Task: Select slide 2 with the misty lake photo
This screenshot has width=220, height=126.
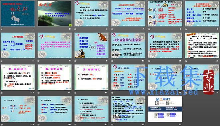Action: (x=55, y=14)
